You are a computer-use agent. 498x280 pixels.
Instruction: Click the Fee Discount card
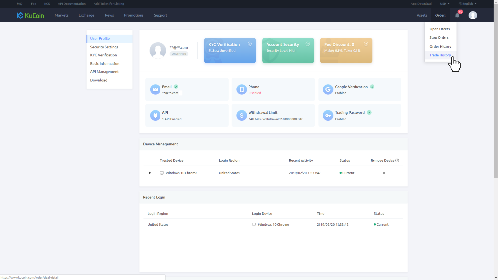pyautogui.click(x=346, y=51)
